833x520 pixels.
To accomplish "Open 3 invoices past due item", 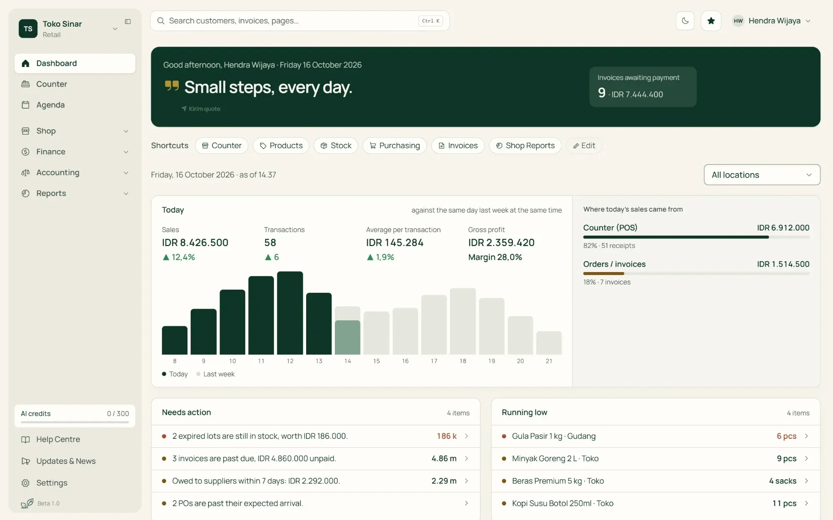I will pyautogui.click(x=316, y=458).
